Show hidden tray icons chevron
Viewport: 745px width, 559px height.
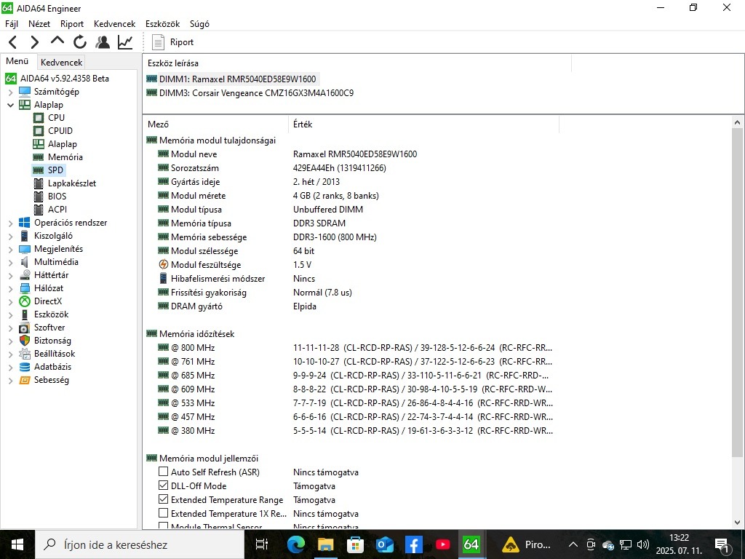click(573, 544)
